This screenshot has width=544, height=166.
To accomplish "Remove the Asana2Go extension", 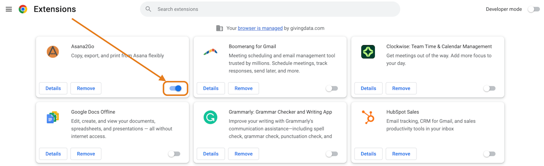I will 86,88.
